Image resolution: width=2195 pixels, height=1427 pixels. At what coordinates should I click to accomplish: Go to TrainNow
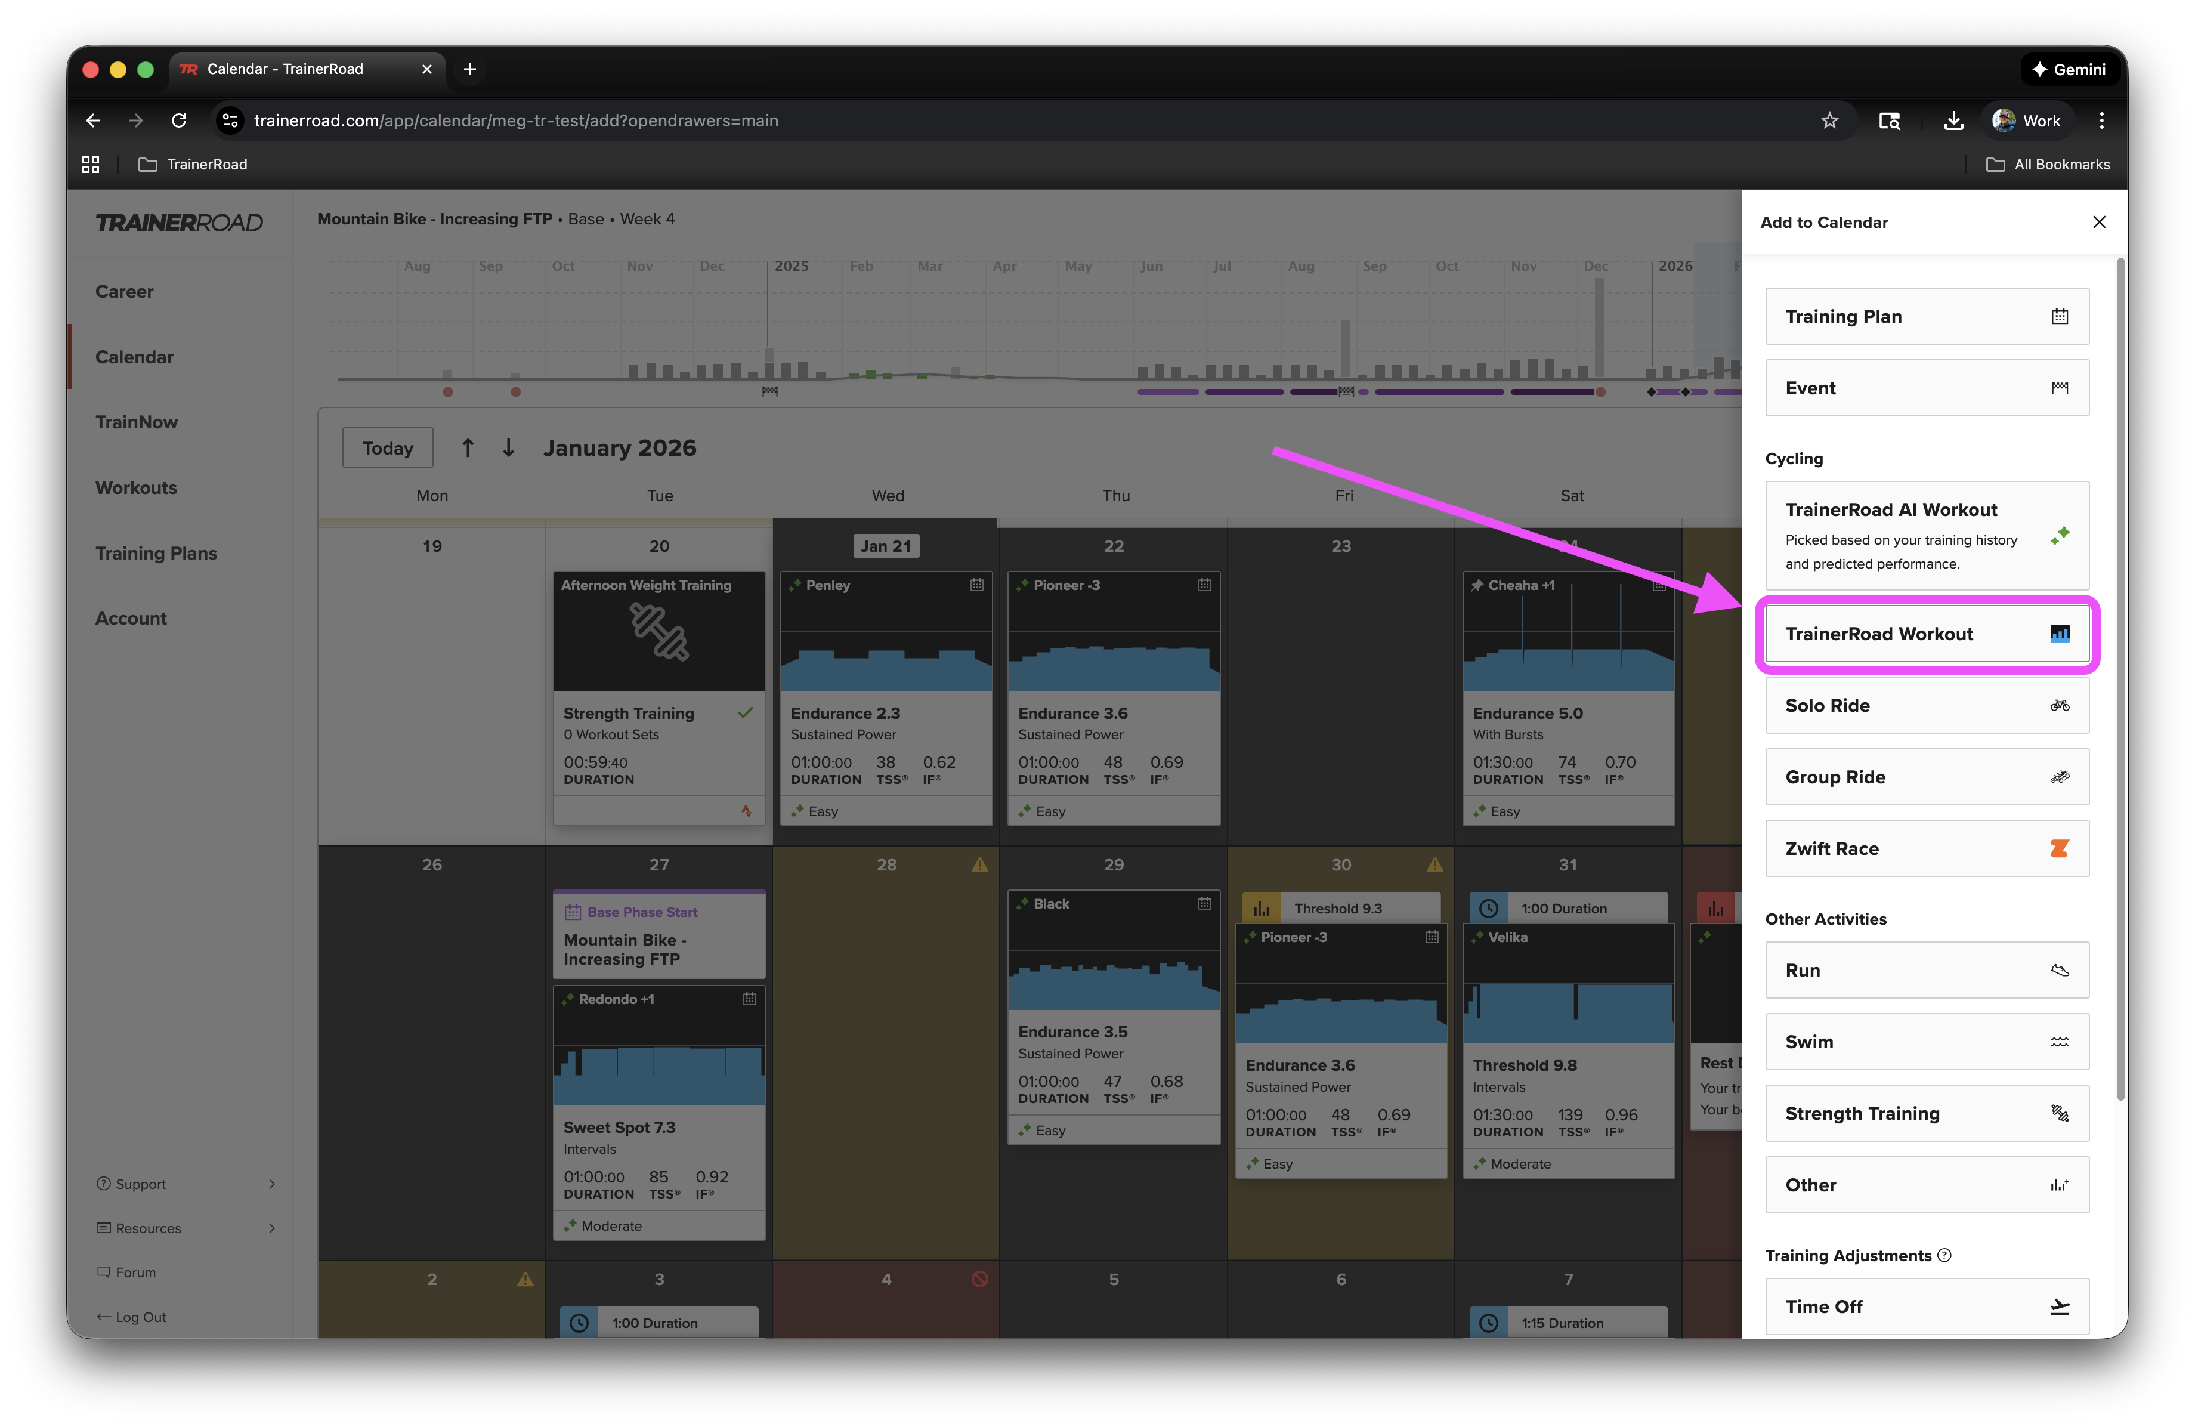coord(137,422)
